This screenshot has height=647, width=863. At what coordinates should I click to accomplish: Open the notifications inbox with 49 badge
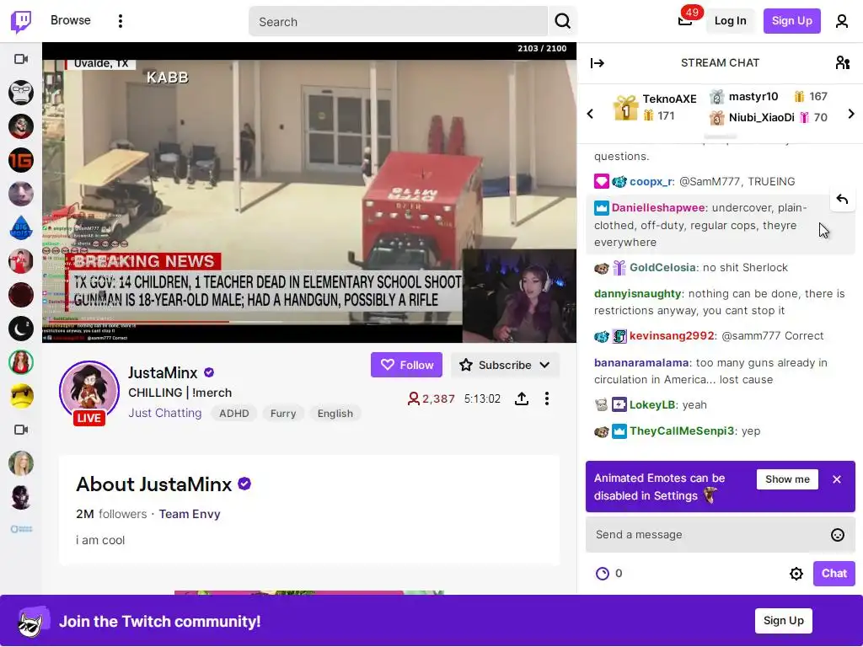coord(685,21)
